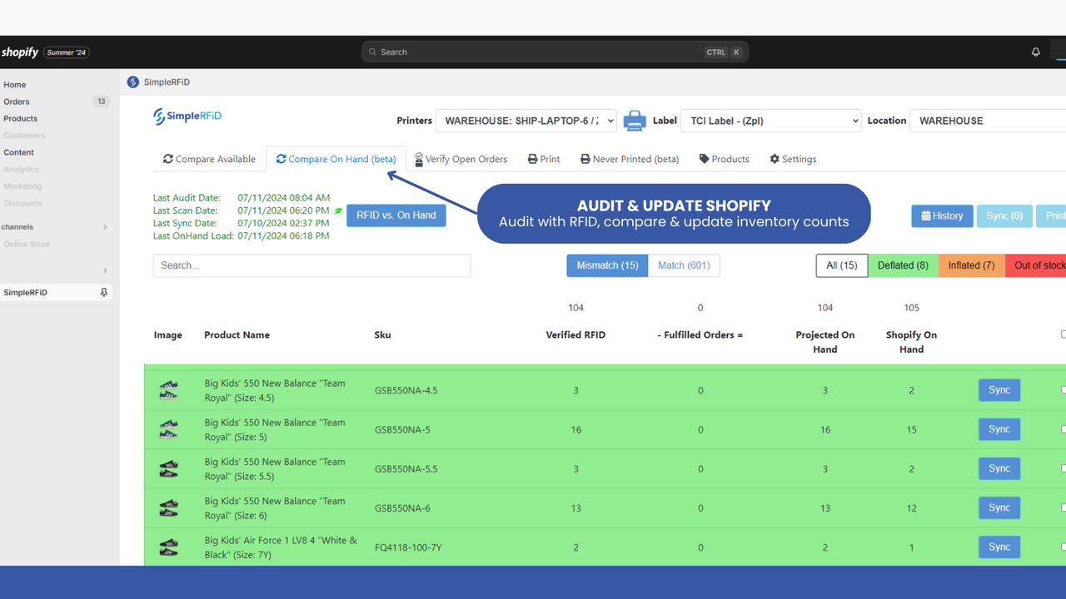Filter by Deflated (8)
Viewport: 1066px width, 599px height.
pos(903,265)
